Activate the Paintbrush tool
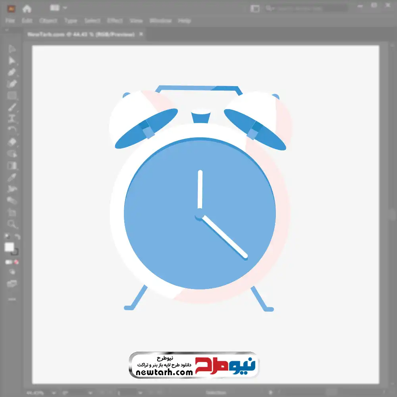This screenshot has height=397, width=397. click(12, 107)
